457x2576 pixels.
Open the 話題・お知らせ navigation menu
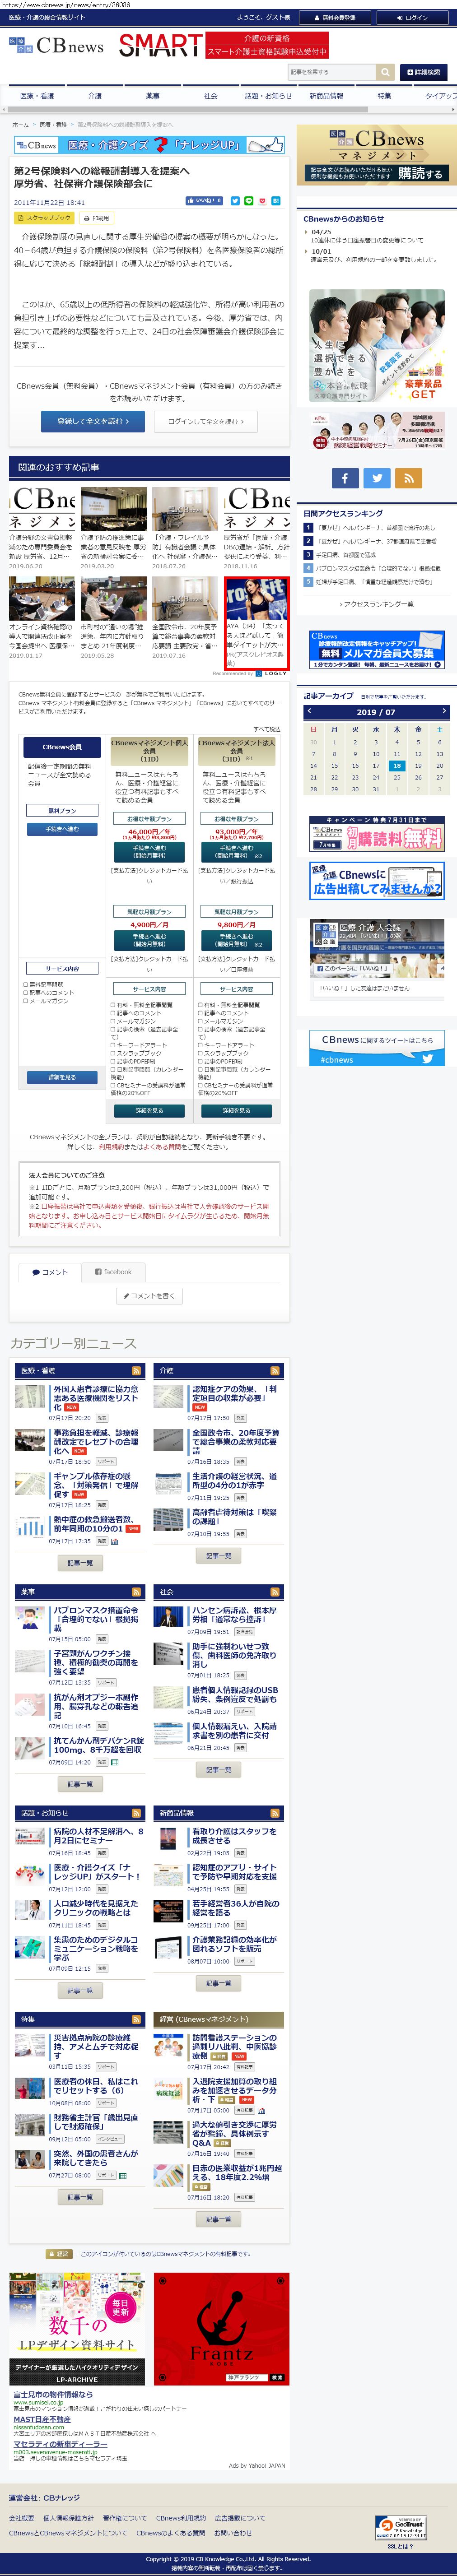click(269, 96)
